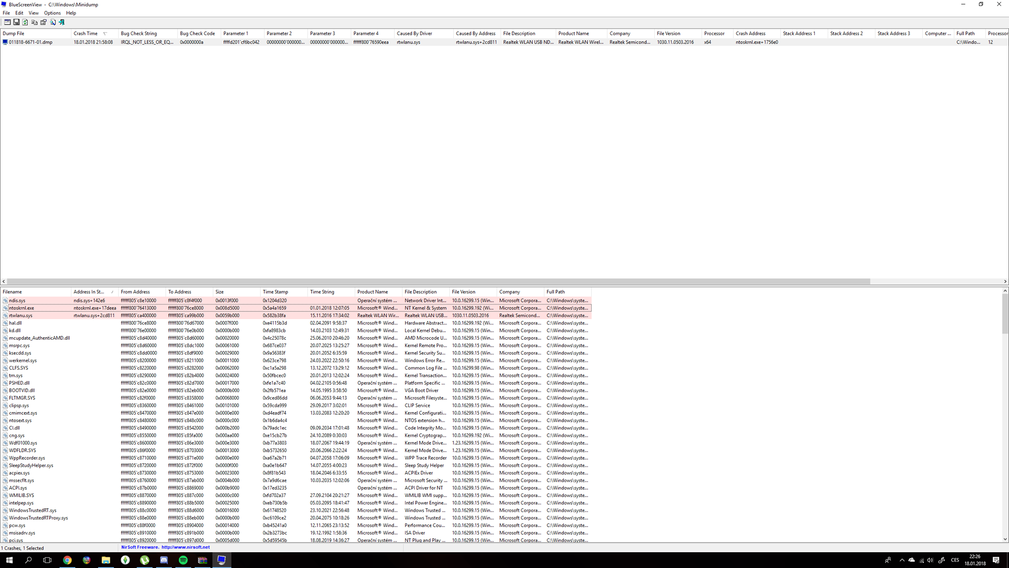
Task: Click the Bug Check String column header
Action: pos(139,34)
